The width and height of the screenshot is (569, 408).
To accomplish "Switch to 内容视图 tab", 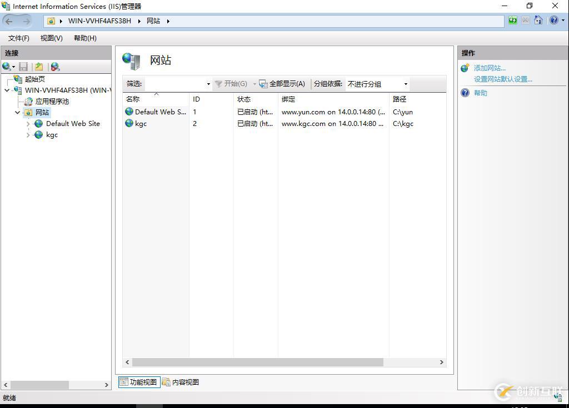I will [x=181, y=382].
